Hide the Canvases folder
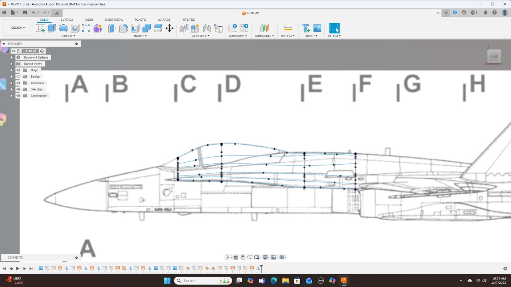This screenshot has width=511, height=287. [18, 83]
